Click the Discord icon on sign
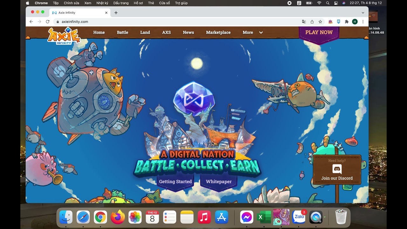 tap(337, 169)
